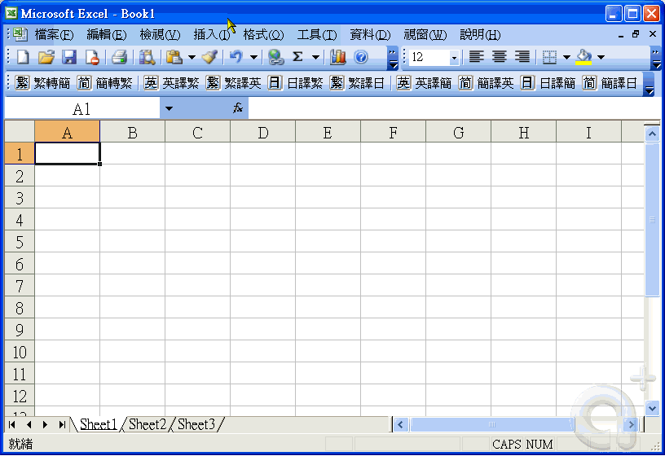
Task: Save the workbook with floppy disk icon
Action: (x=69, y=57)
